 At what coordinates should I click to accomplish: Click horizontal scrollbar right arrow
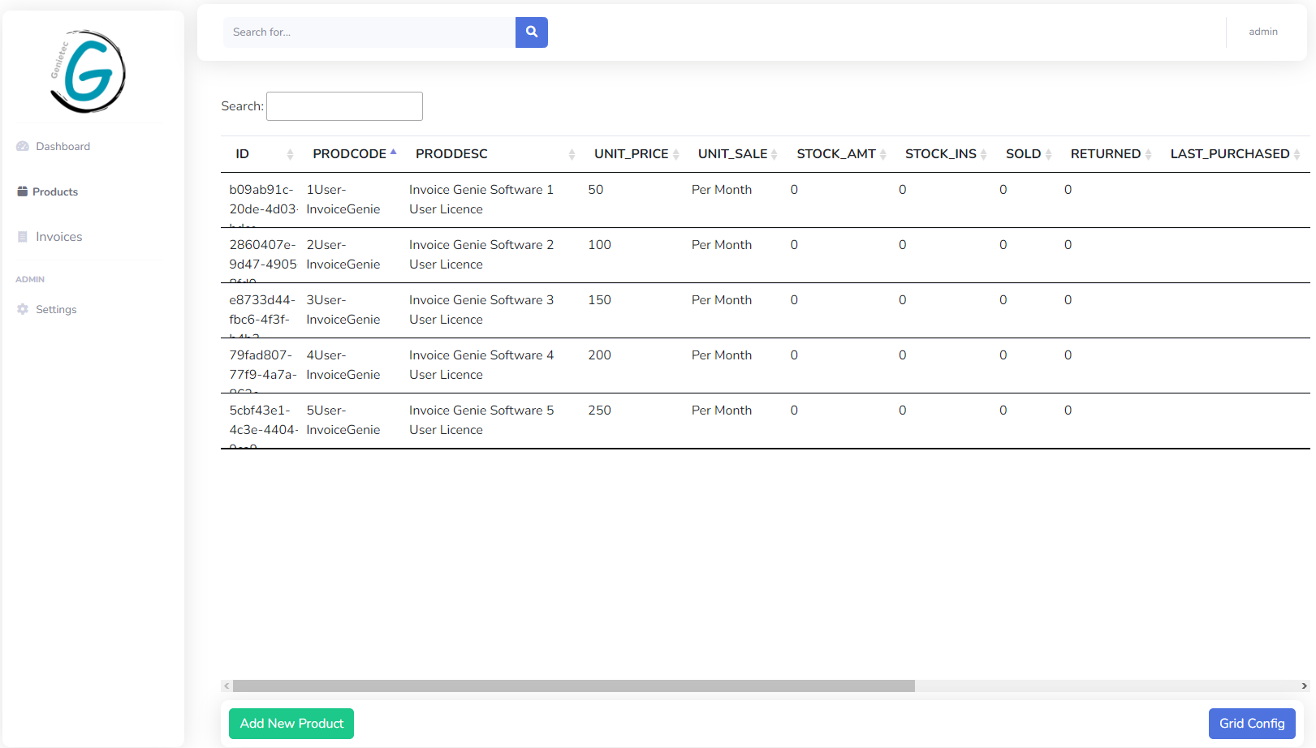click(1304, 686)
